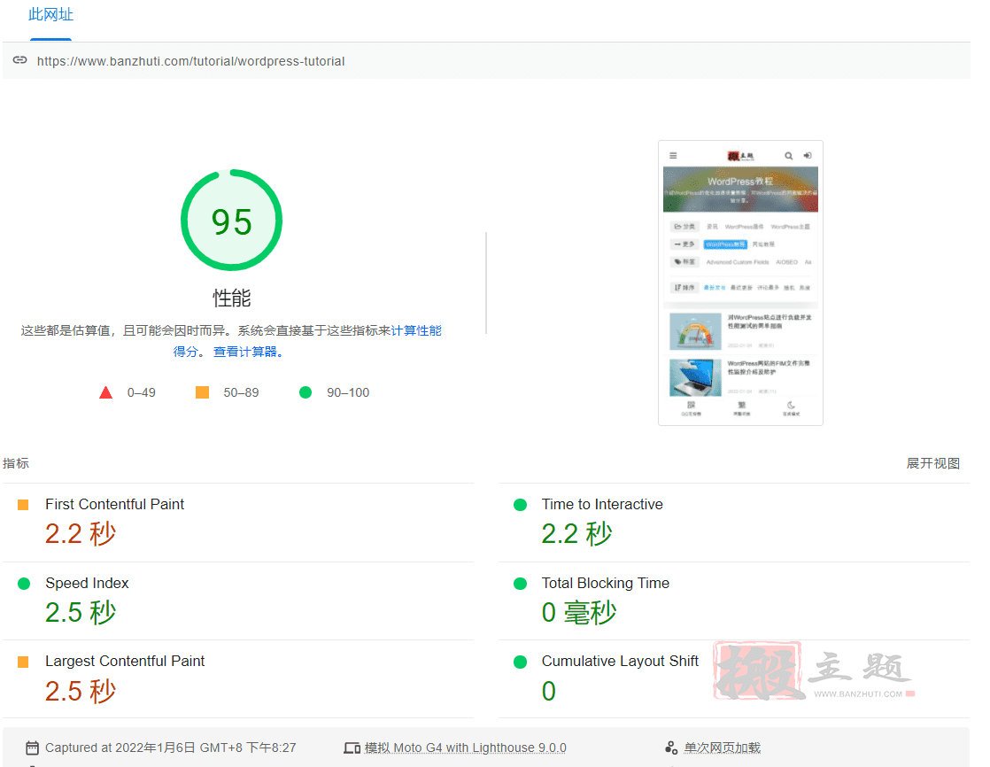This screenshot has width=990, height=767.
Task: Open the 查看计算器 link
Action: coord(248,352)
